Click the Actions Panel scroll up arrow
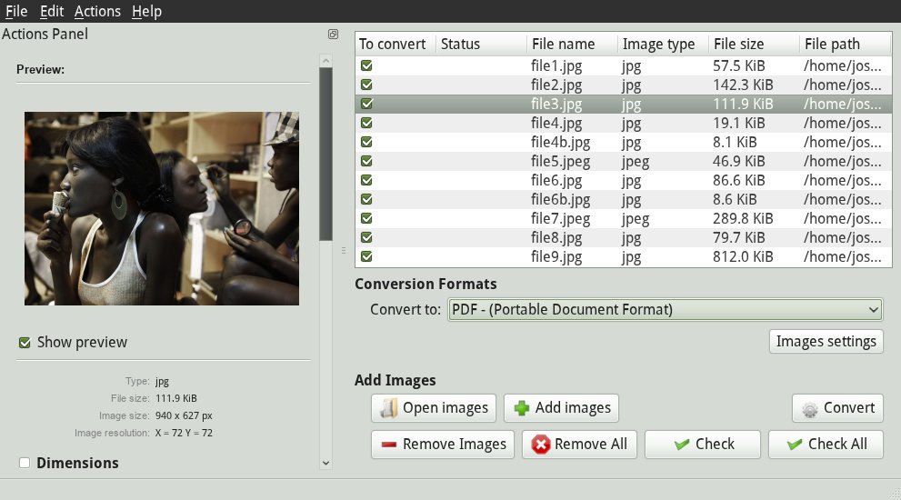The width and height of the screenshot is (901, 500). [325, 60]
